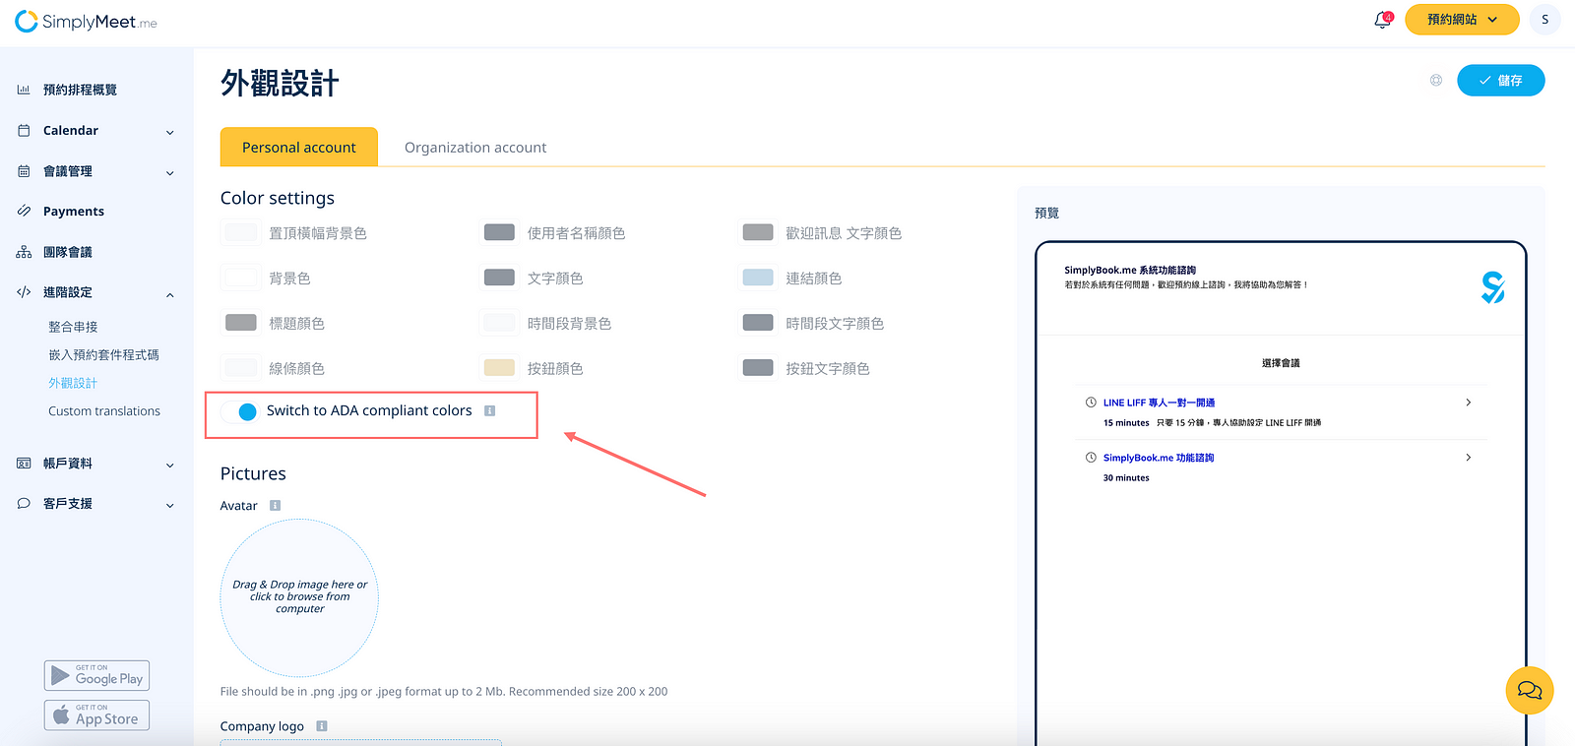Click the 會議管理 sidebar icon
1575x746 pixels.
[24, 171]
